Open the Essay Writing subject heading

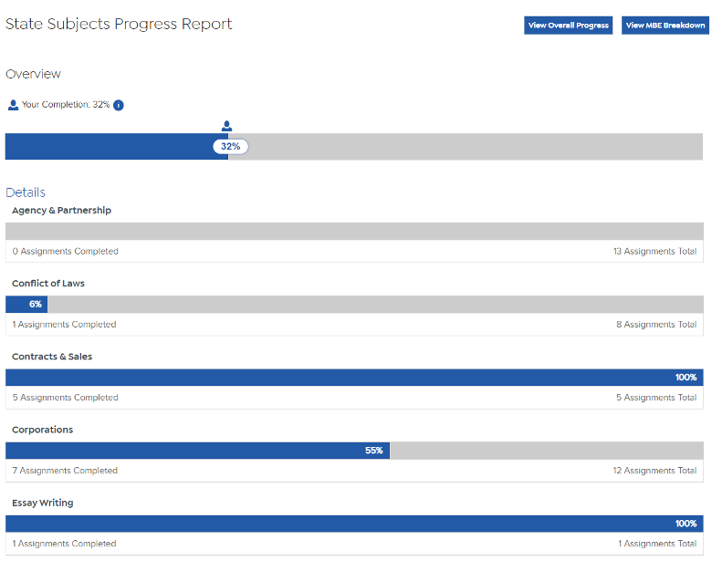point(42,503)
